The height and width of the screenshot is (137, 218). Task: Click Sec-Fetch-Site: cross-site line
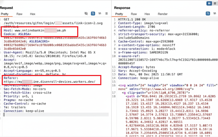click(x=27, y=93)
